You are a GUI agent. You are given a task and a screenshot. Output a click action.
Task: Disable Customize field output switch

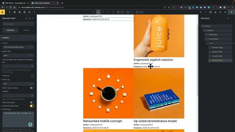32,106
